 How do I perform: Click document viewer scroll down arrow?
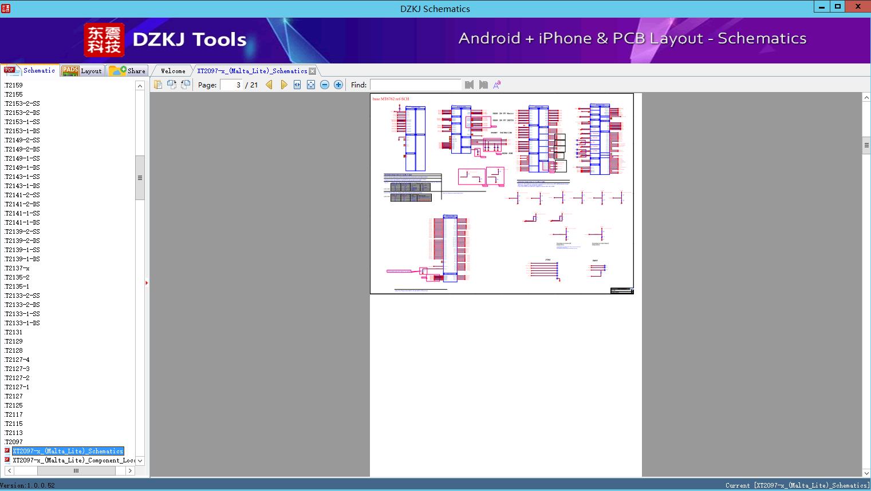pos(866,473)
